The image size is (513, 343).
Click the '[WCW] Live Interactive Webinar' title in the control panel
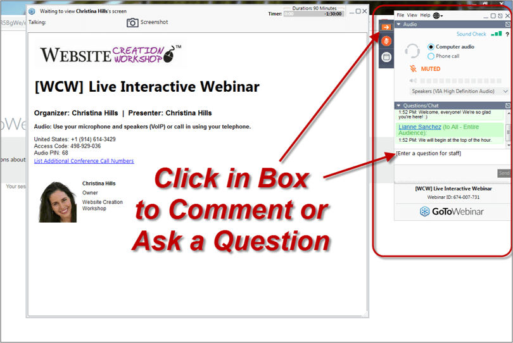pyautogui.click(x=453, y=189)
